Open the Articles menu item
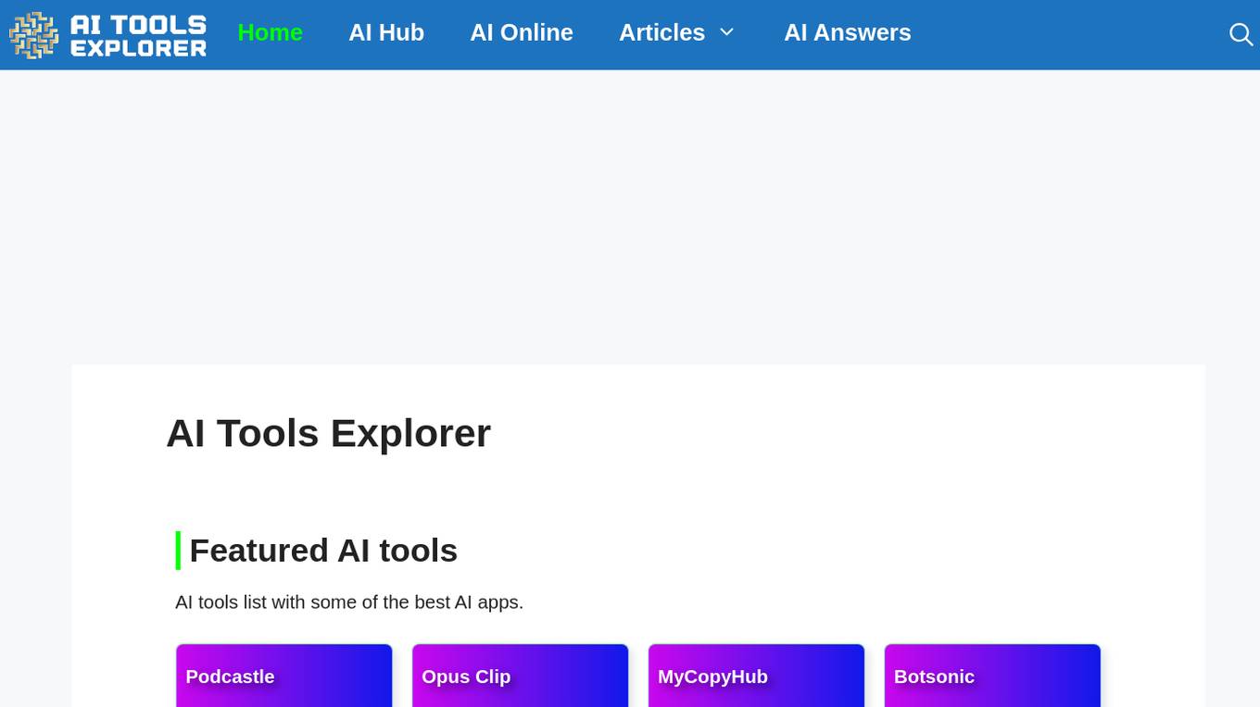The height and width of the screenshot is (707, 1260). tap(661, 32)
